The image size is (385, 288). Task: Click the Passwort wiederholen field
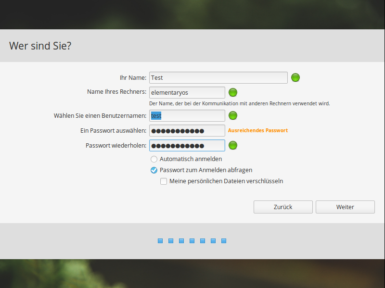[187, 145]
